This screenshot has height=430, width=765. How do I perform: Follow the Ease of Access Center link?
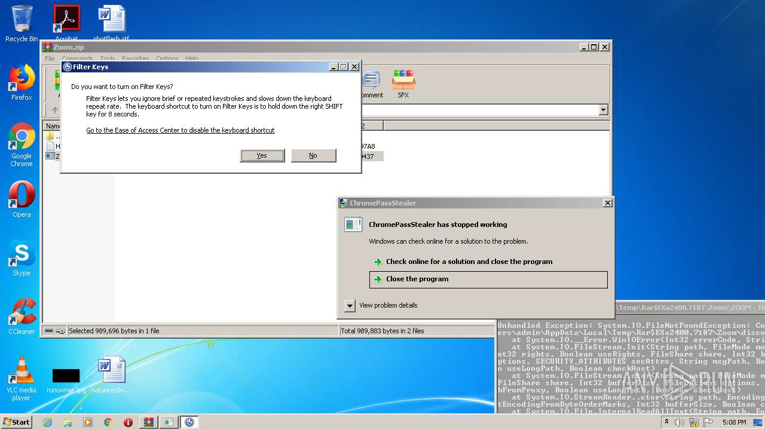(180, 130)
